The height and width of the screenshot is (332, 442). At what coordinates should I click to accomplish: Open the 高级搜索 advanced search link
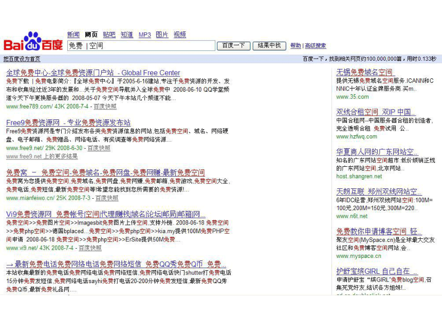[x=316, y=45]
